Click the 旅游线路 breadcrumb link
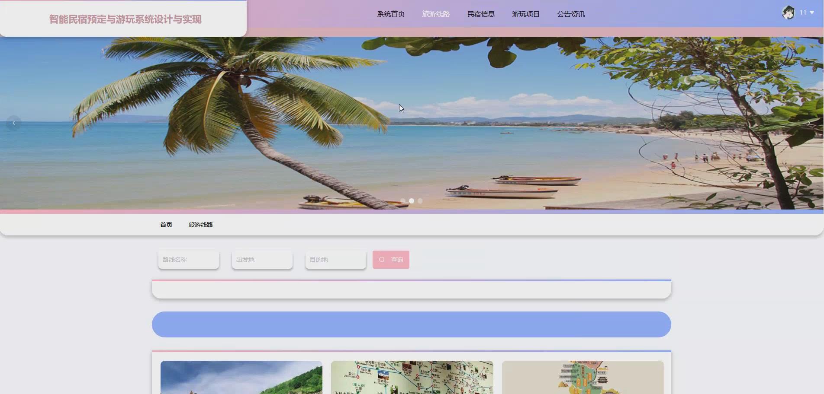The height and width of the screenshot is (394, 824). pos(201,225)
